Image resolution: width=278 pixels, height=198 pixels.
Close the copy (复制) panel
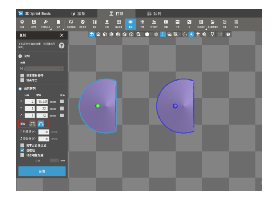[61, 35]
